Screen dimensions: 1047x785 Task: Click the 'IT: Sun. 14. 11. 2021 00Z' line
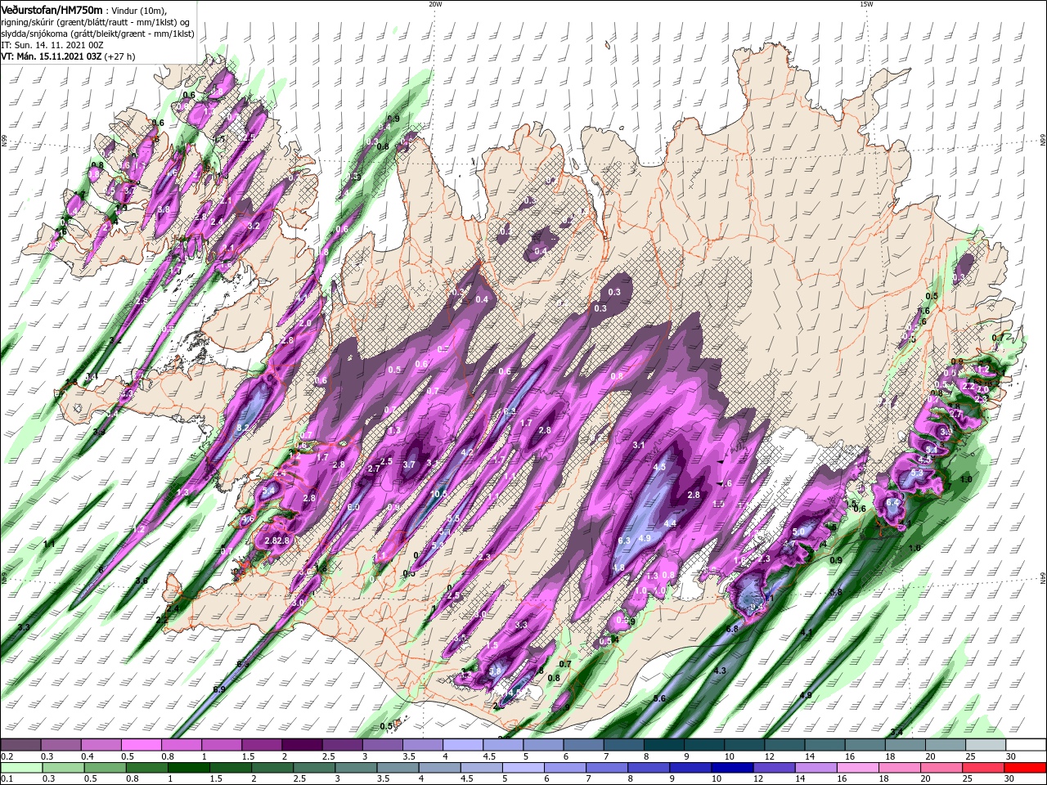52,45
